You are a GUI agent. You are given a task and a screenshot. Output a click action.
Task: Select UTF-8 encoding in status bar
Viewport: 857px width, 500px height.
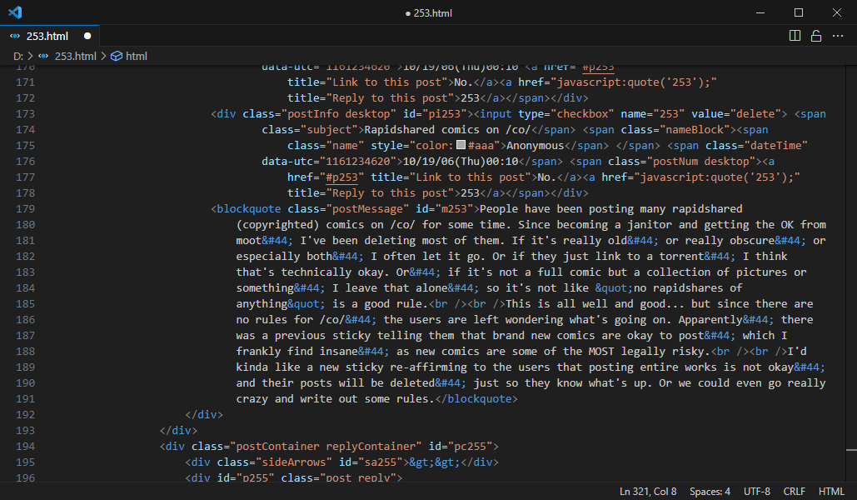tap(756, 491)
